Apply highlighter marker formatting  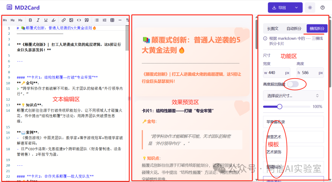[x=53, y=20]
